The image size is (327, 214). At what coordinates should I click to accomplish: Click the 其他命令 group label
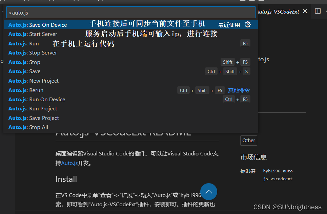point(239,90)
